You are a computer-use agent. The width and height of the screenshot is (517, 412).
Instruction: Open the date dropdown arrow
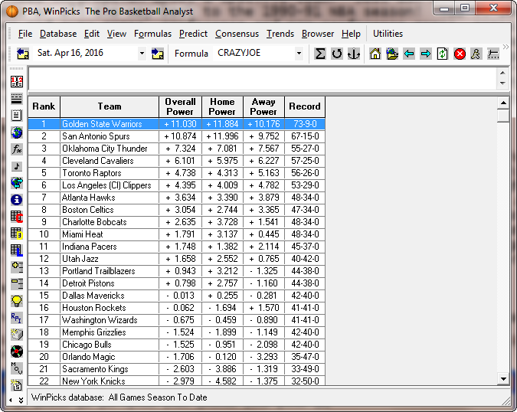point(142,54)
